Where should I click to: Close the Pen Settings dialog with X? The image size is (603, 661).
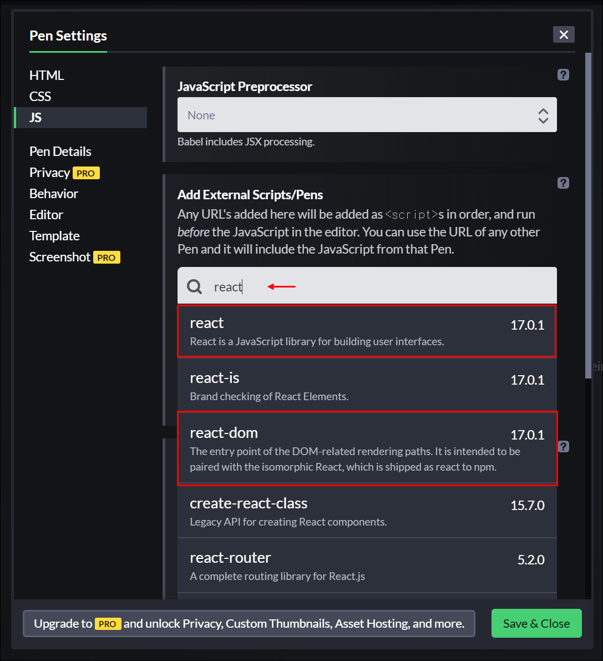pos(564,34)
